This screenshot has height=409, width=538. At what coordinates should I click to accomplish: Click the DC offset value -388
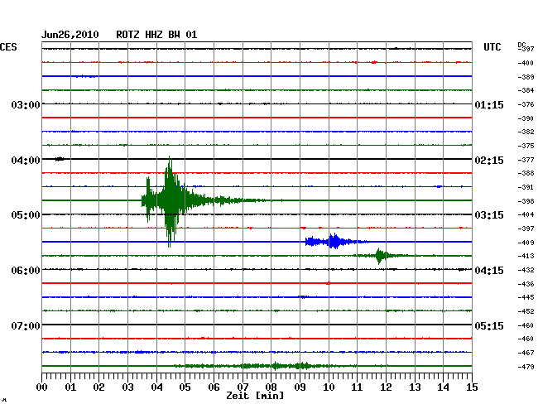[526, 173]
